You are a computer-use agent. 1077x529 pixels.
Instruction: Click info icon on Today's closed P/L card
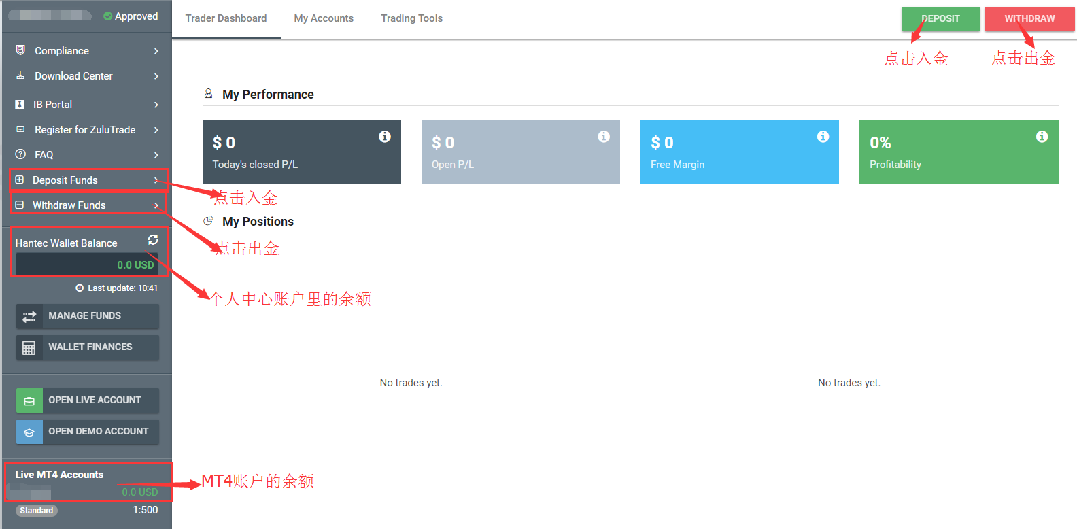pyautogui.click(x=385, y=137)
